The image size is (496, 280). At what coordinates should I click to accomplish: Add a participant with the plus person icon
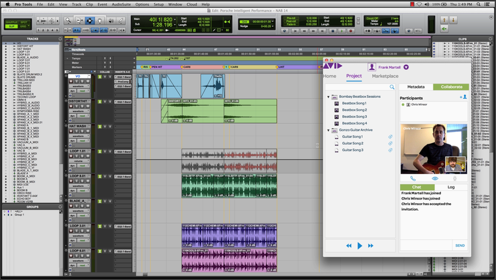click(x=463, y=97)
